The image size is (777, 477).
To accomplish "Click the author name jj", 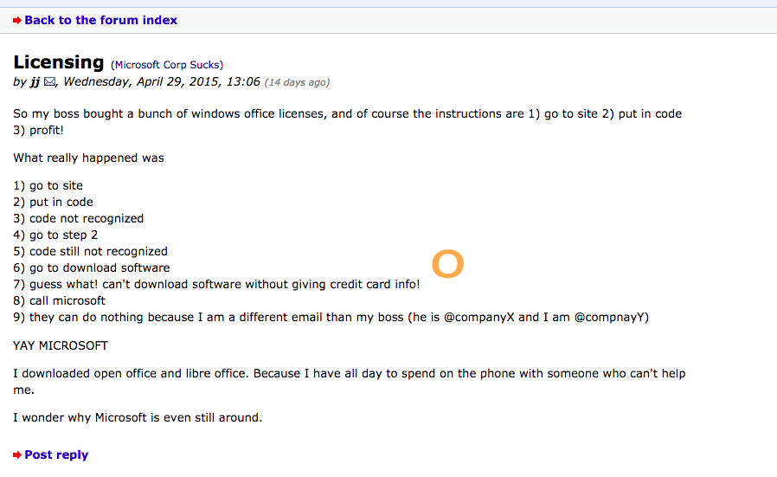I will [35, 82].
